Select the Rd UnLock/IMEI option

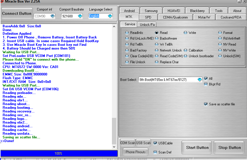[139, 38]
